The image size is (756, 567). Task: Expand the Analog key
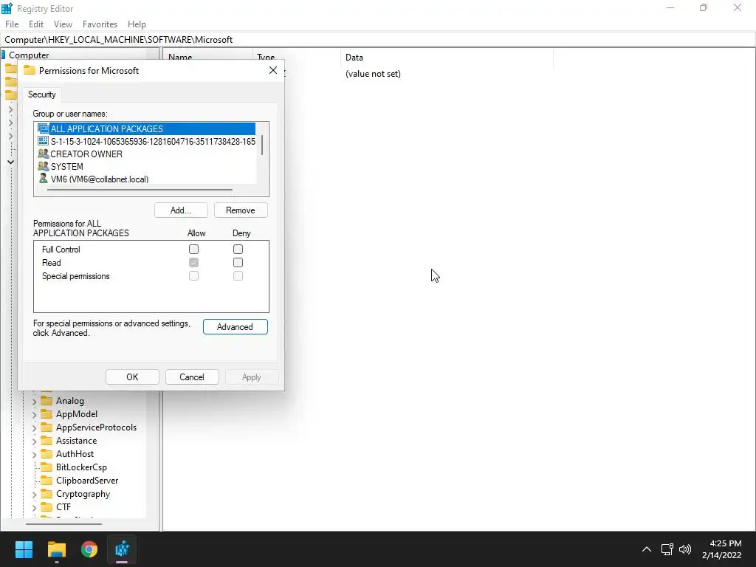click(34, 401)
